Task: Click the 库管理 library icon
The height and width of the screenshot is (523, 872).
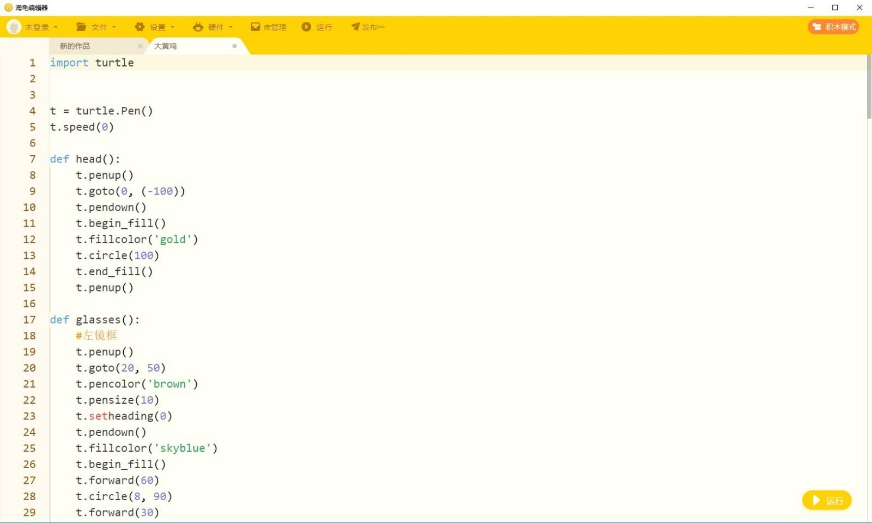Action: tap(255, 27)
